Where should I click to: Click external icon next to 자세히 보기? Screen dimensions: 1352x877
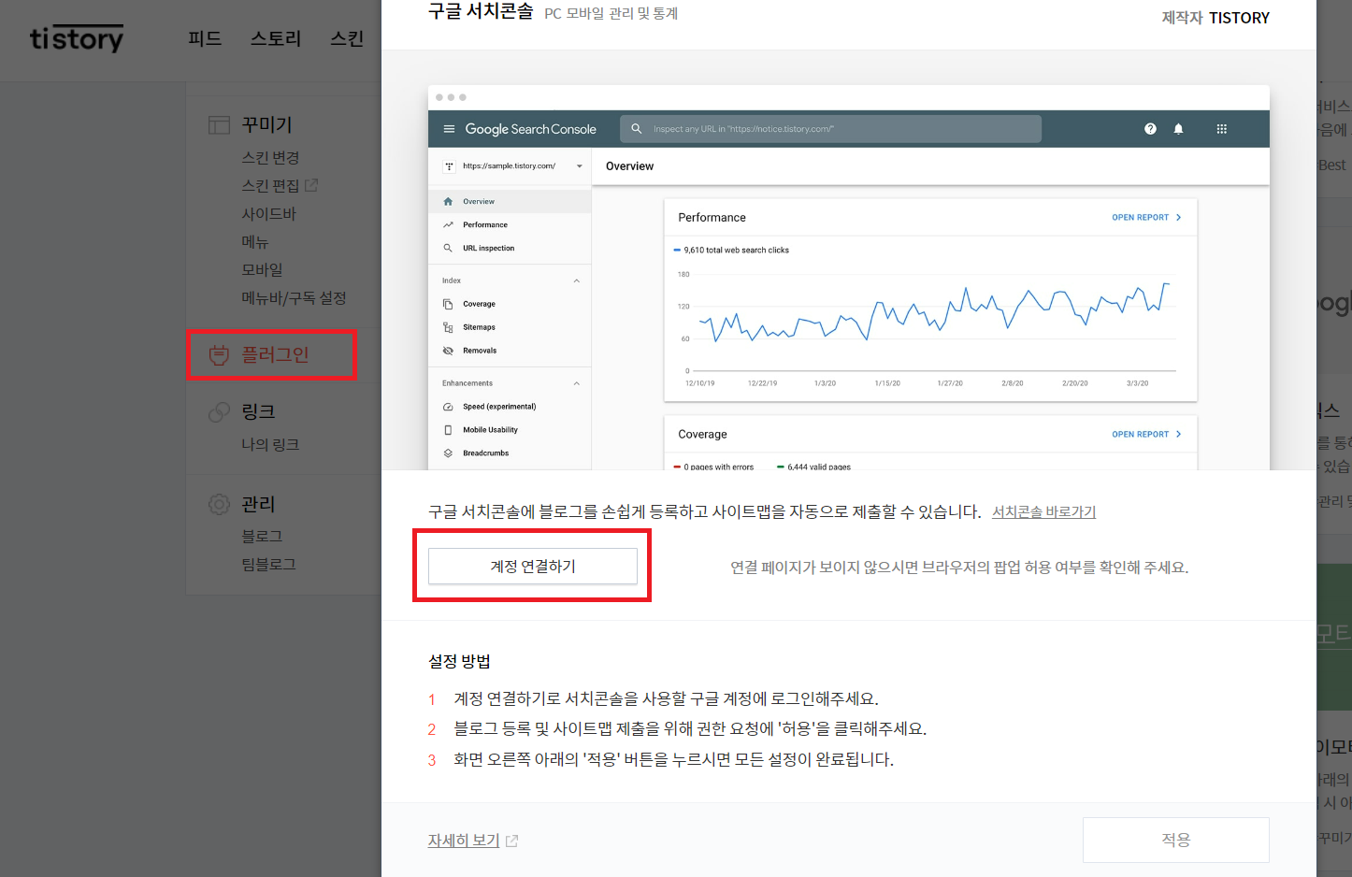(511, 841)
